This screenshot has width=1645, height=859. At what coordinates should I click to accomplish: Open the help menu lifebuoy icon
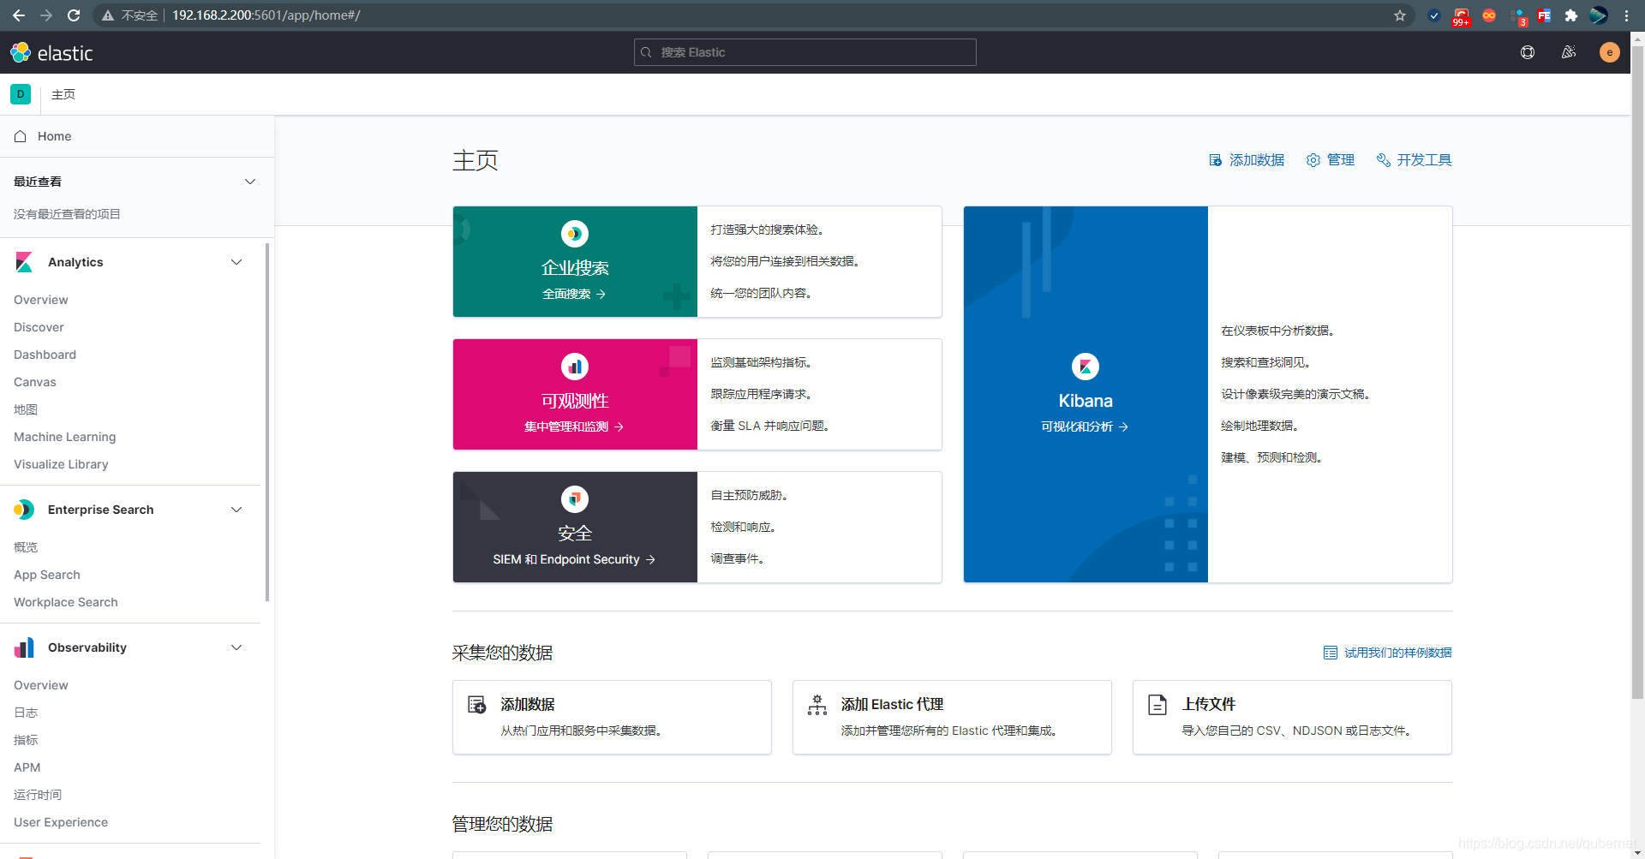pyautogui.click(x=1528, y=52)
